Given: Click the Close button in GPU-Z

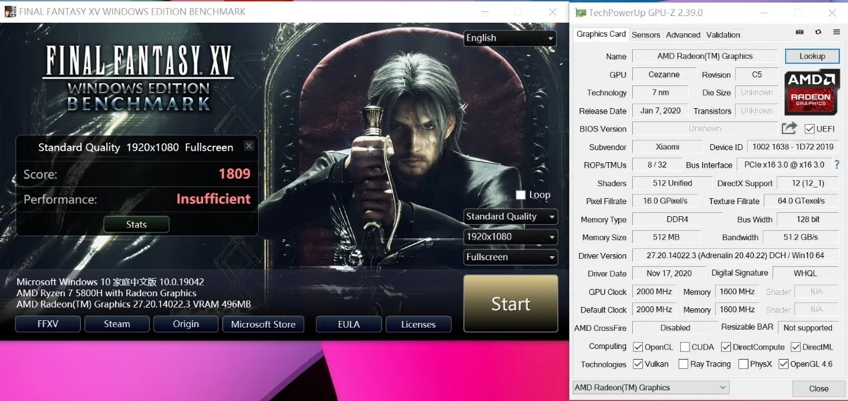Looking at the screenshot, I should coord(819,388).
